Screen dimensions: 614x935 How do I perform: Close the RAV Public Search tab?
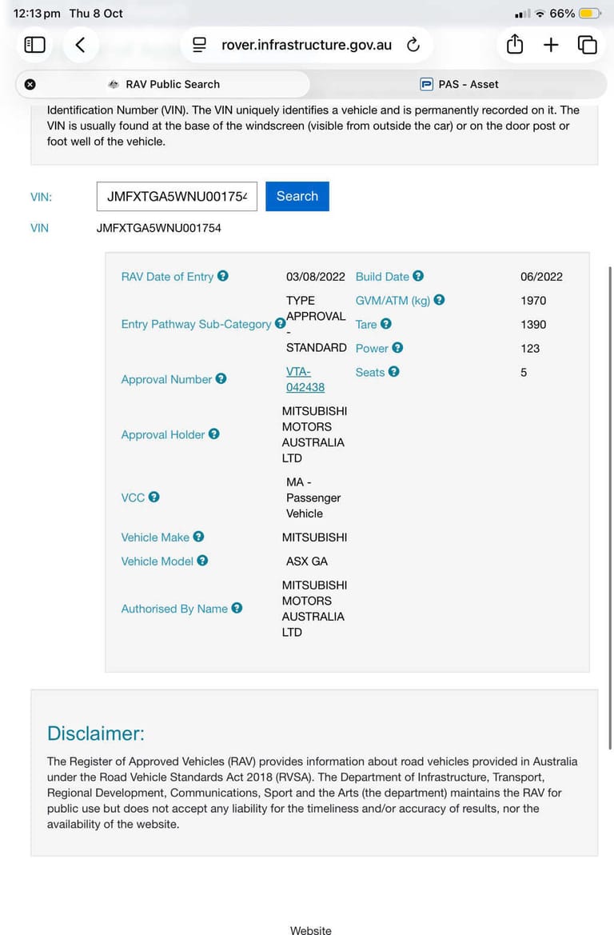(30, 84)
